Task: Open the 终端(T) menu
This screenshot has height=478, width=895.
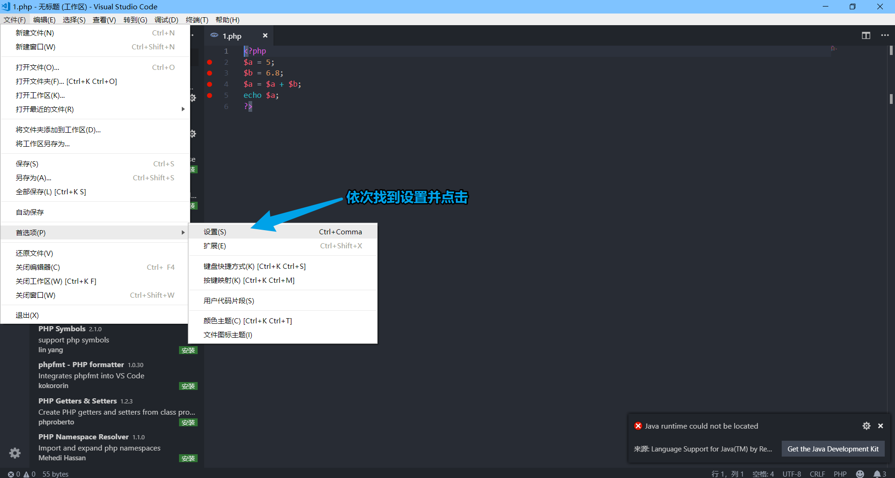Action: pos(197,20)
